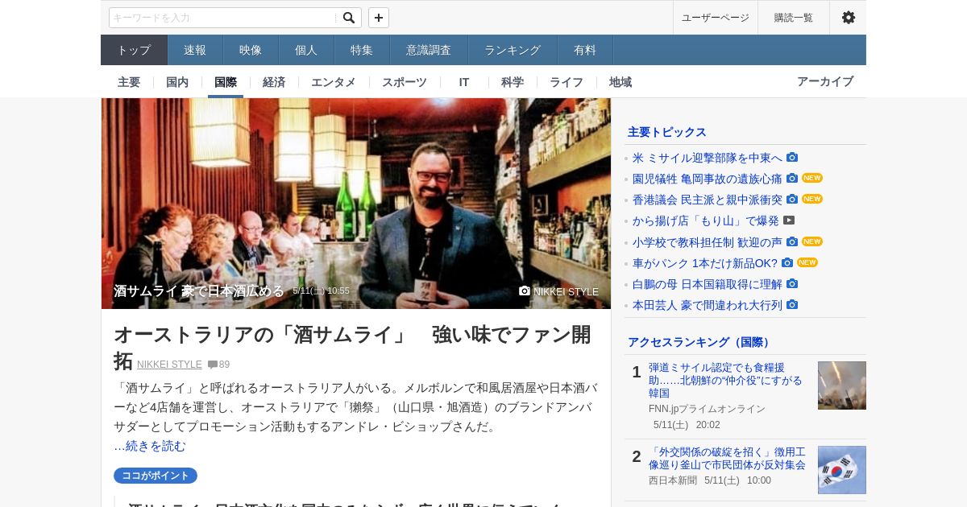Select the 主要 category

[129, 82]
